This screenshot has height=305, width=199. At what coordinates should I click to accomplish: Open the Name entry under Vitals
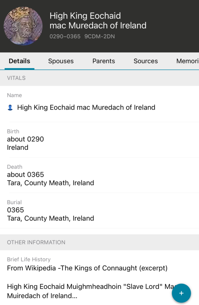coord(86,107)
